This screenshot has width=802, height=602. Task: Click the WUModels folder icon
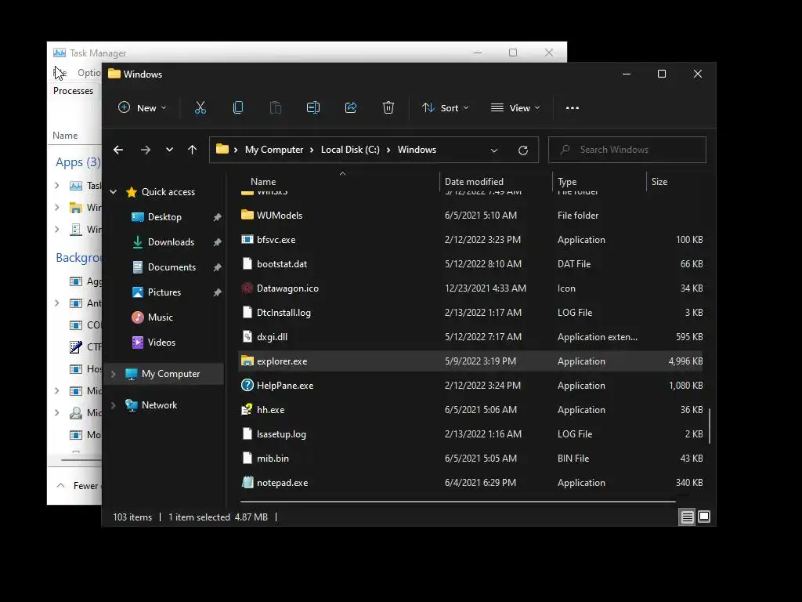pos(247,215)
